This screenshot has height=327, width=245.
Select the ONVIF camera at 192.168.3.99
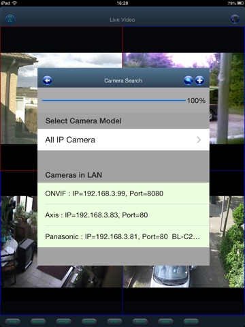click(123, 193)
